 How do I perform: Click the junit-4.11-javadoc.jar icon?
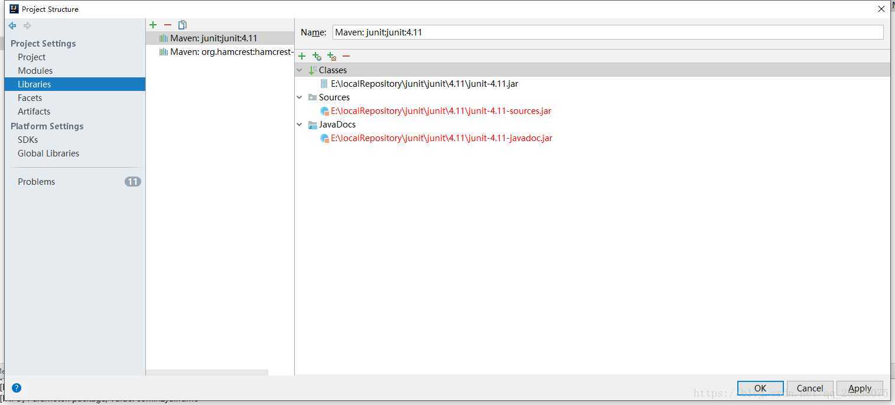coord(324,138)
